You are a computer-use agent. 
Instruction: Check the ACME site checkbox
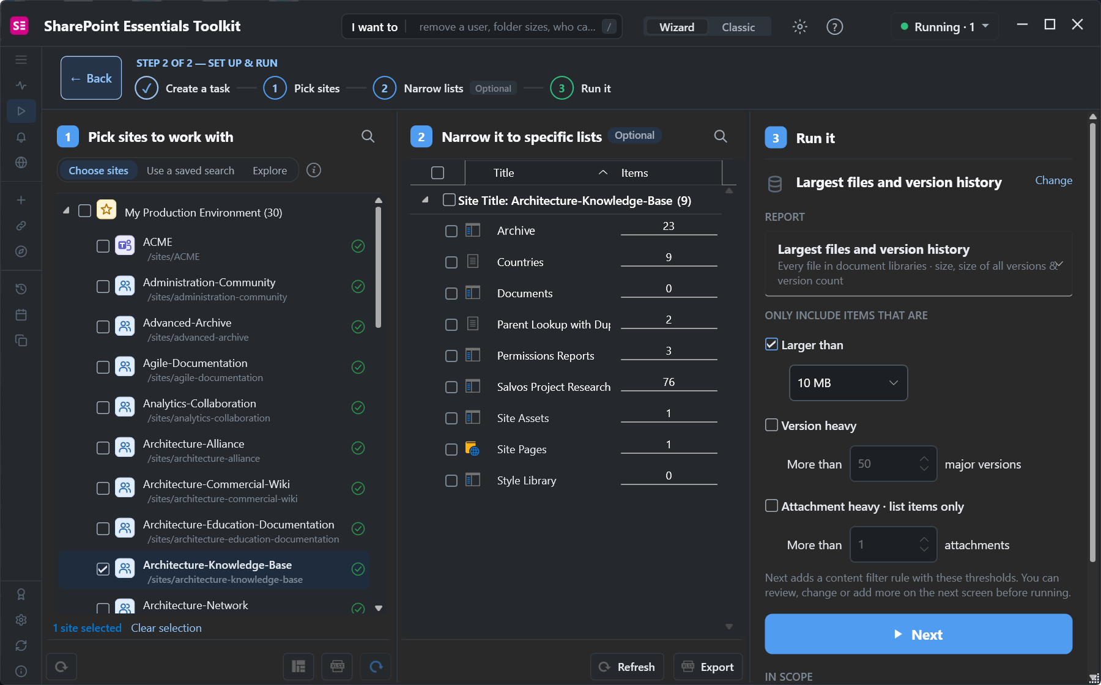(103, 246)
